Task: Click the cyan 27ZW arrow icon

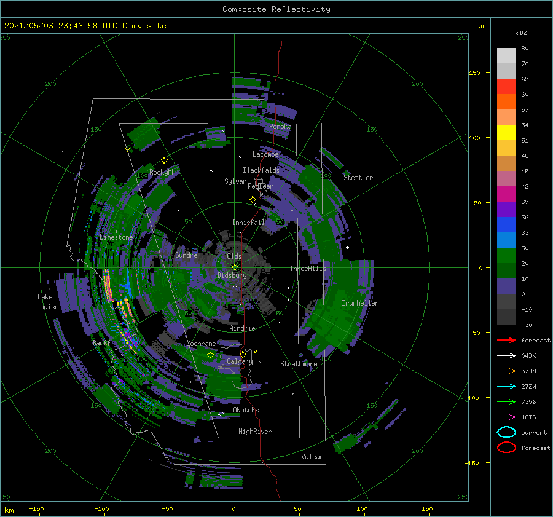Action: tap(506, 386)
